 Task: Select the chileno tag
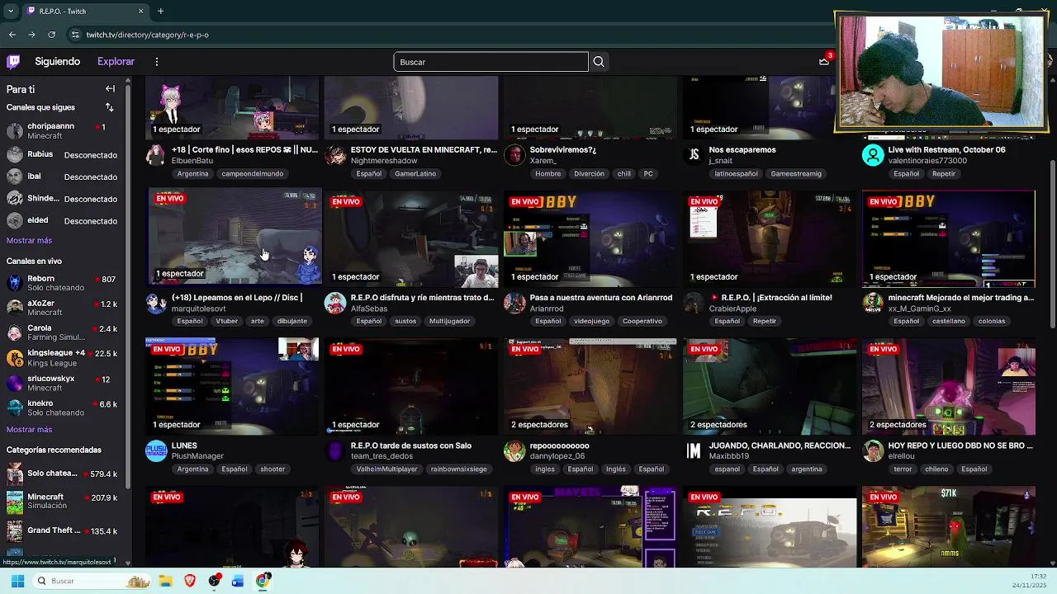point(936,469)
